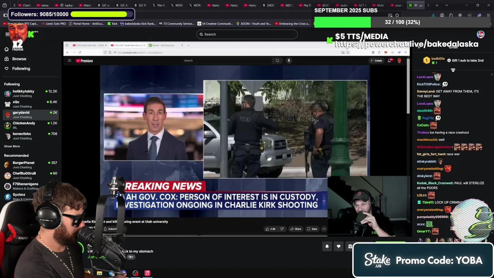Toggle Kick stream notification bell
This screenshot has width=494, height=278.
327,246
